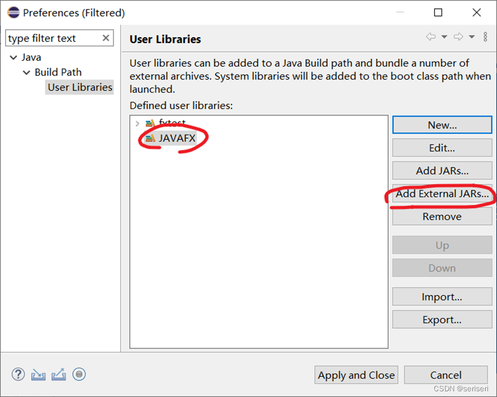This screenshot has height=397, width=497.
Task: Click the Down button
Action: point(442,268)
